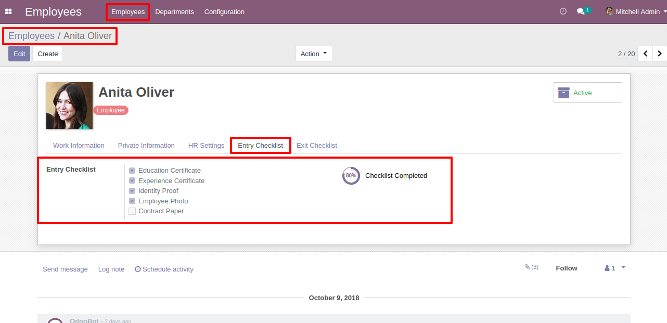Expand followers list dropdown caret
This screenshot has height=323, width=667.
623,267
